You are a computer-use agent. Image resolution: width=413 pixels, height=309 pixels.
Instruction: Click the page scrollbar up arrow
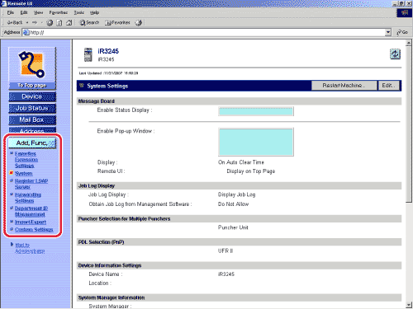pos(409,43)
